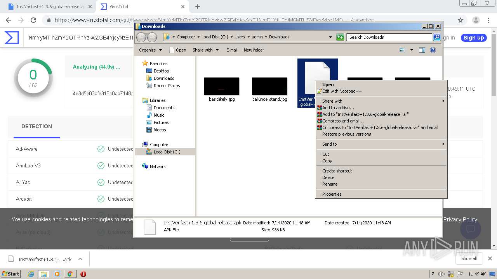Open Explorer help question mark icon

click(x=433, y=50)
